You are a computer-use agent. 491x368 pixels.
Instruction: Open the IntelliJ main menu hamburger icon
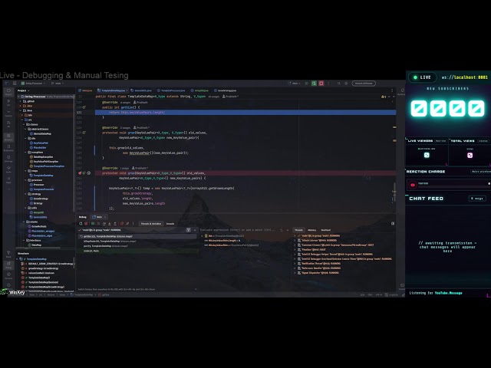coord(15,84)
